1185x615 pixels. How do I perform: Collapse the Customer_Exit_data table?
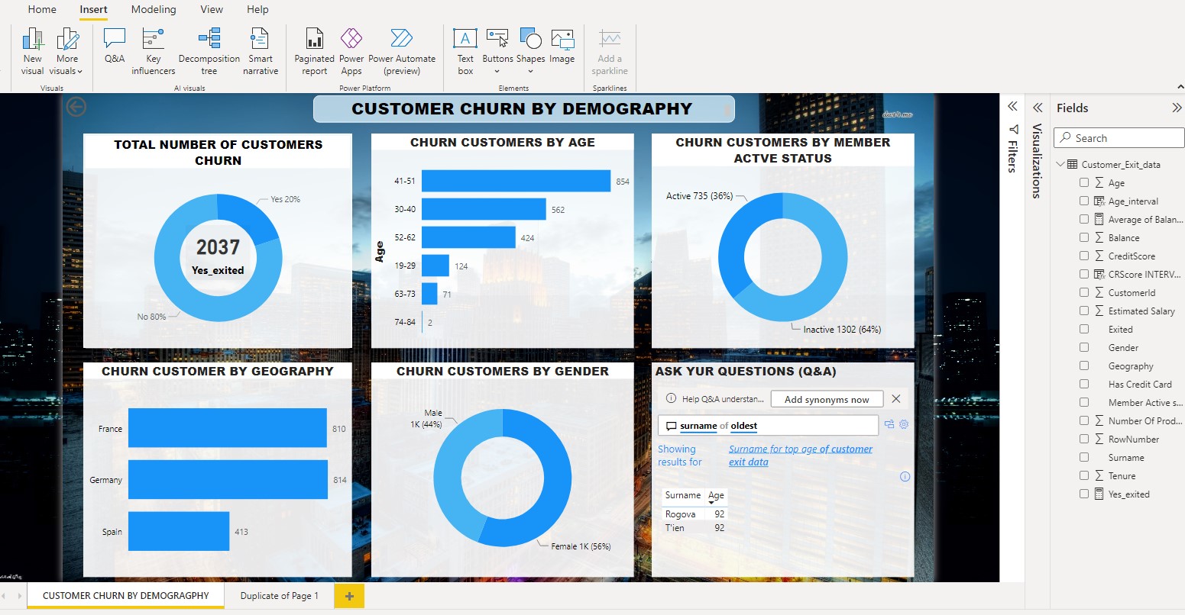tap(1060, 164)
